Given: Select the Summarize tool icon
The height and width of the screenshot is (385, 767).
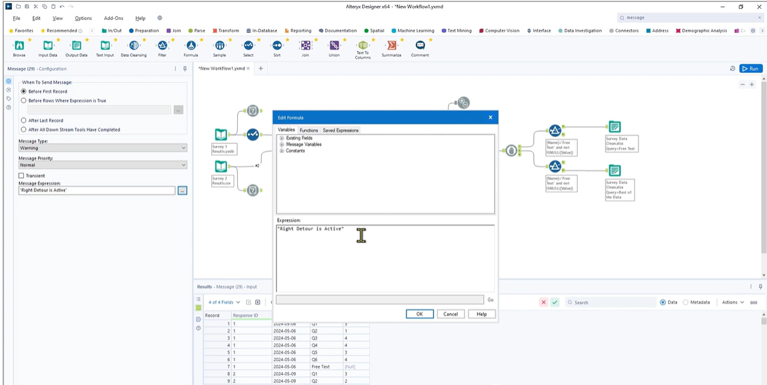Looking at the screenshot, I should 392,45.
